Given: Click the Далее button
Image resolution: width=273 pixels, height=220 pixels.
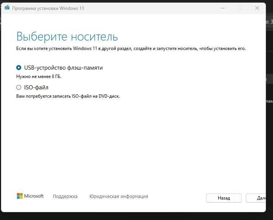Looking at the screenshot, I should point(256,198).
